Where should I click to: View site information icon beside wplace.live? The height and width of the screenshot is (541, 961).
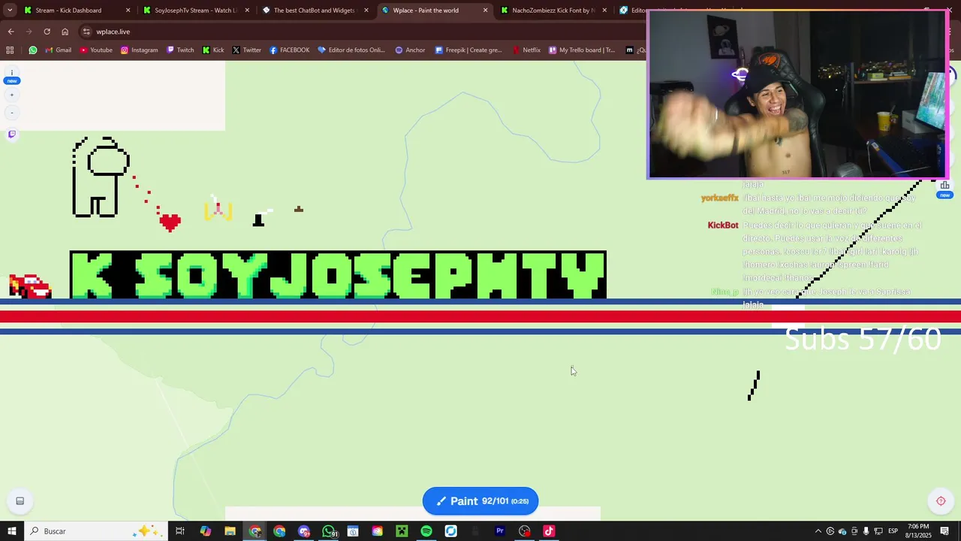click(86, 32)
